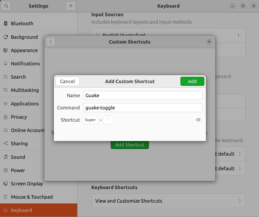Open the three-dot menu for English (Australian)
Image resolution: width=259 pixels, height=217 pixels.
[x=238, y=35]
